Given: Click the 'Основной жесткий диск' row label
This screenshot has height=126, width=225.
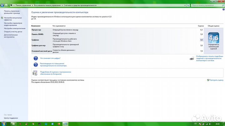Looking at the screenshot, I should click(42, 51).
